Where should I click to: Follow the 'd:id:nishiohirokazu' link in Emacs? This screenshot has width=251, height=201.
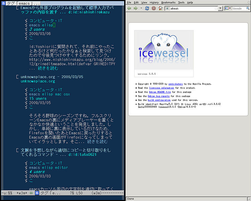pos(89,12)
